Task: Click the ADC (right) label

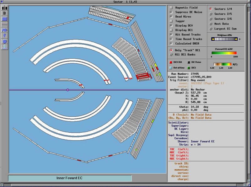Action: pyautogui.click(x=179, y=159)
